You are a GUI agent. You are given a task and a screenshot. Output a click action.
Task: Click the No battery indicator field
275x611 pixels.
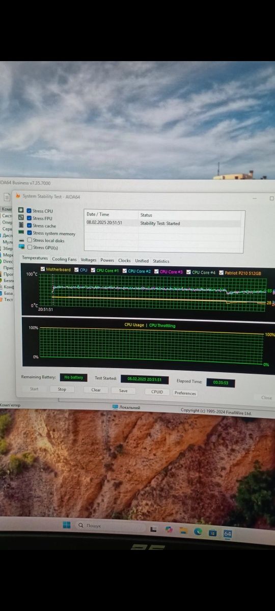pos(73,377)
